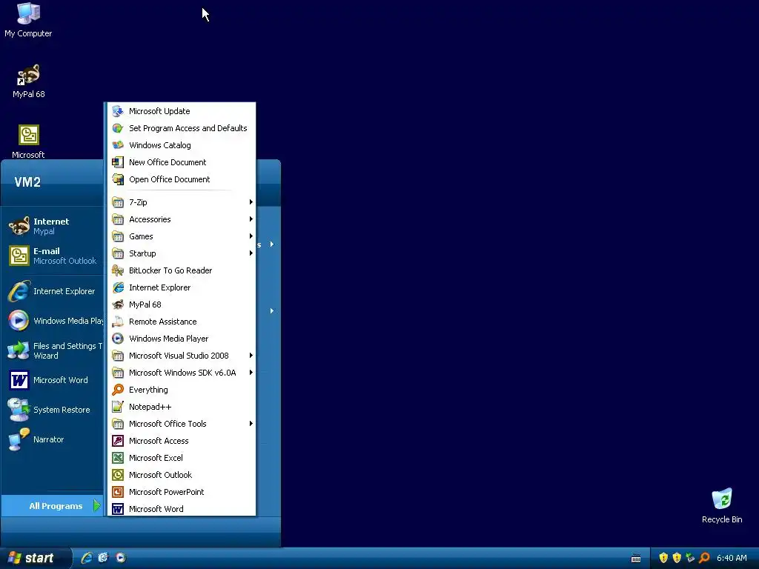Viewport: 759px width, 569px height.
Task: Open pinned E-mail Microsoft Outlook item
Action: tap(53, 256)
